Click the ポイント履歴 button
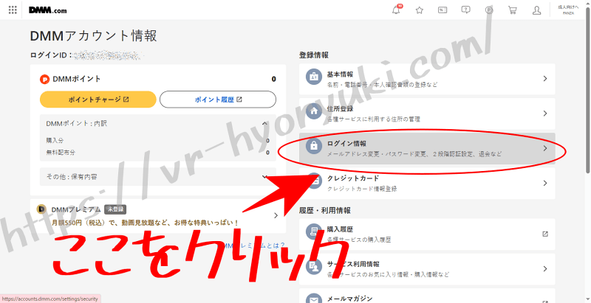Screen dimensions: 591x303 click(217, 100)
